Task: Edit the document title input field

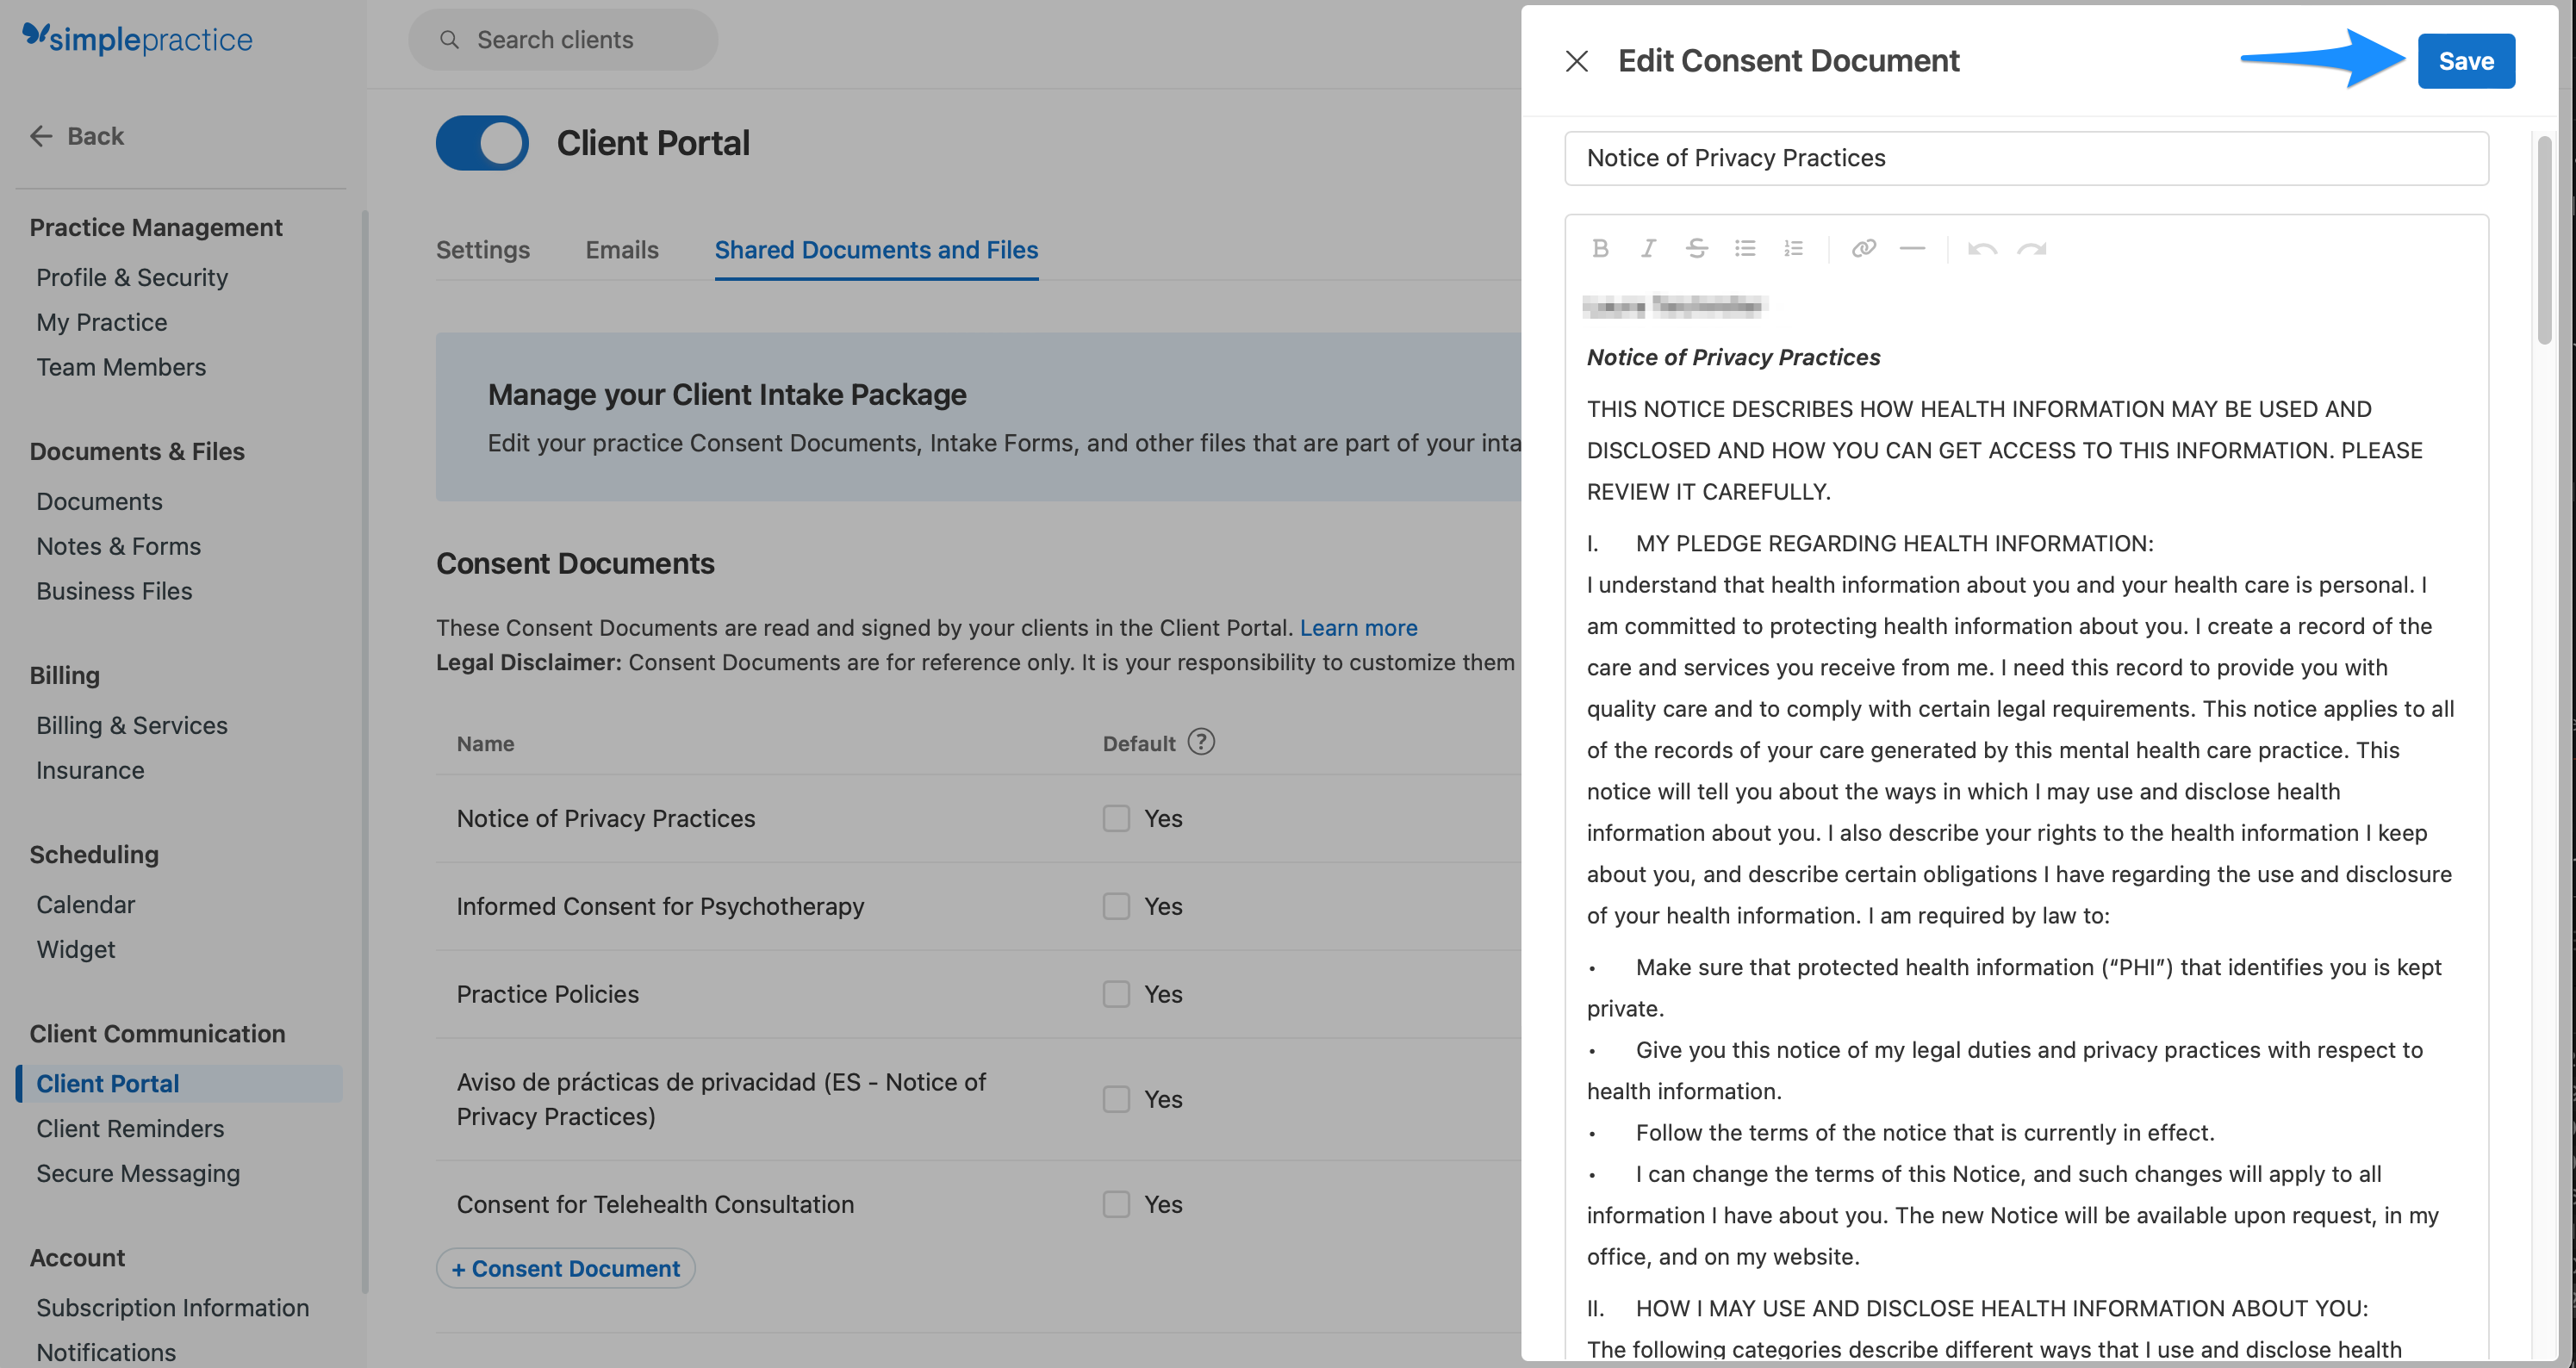Action: [2025, 157]
